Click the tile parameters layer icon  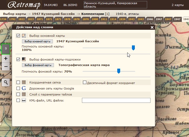(x=24, y=94)
